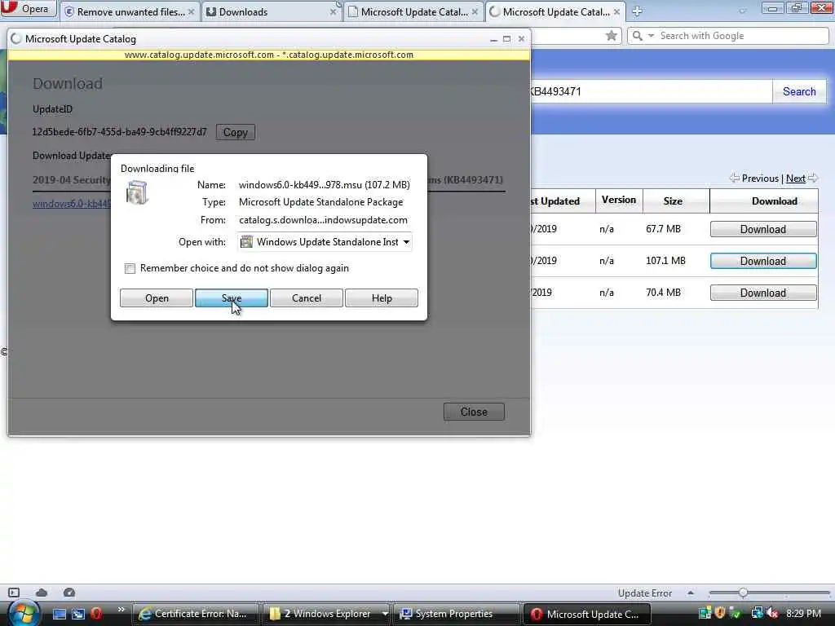Close the Microsoft Update Catalog popup window

[521, 39]
